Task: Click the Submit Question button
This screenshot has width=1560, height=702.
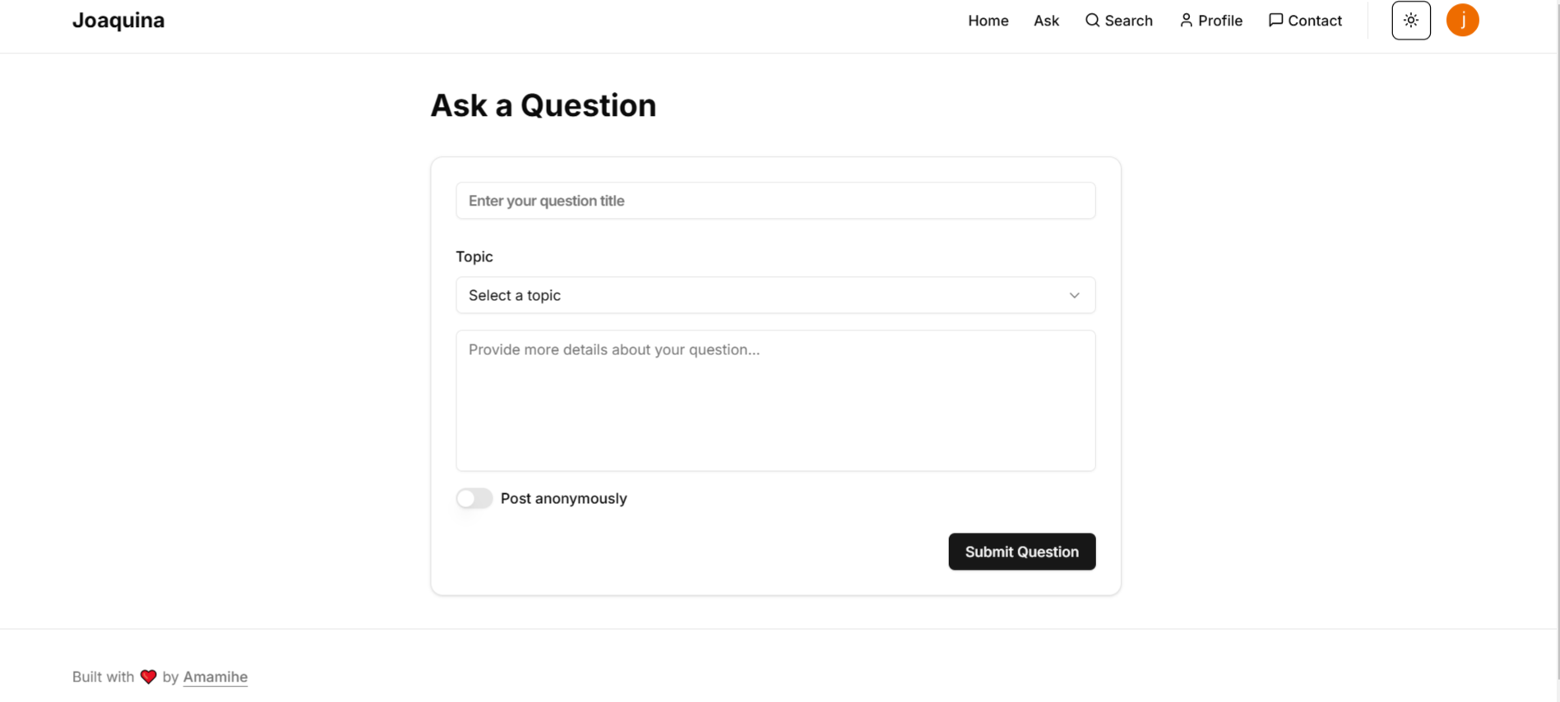Action: (1021, 552)
